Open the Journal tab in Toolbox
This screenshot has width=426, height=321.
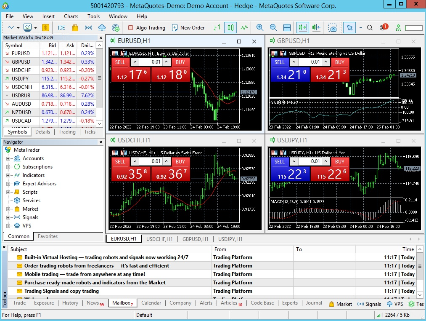(314, 303)
